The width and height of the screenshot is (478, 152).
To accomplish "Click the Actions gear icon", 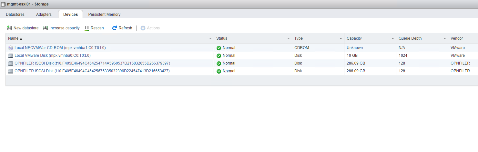I will [x=143, y=28].
